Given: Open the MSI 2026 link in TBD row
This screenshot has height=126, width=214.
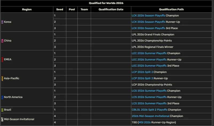Looking at the screenshot, I should pyautogui.click(x=145, y=122).
